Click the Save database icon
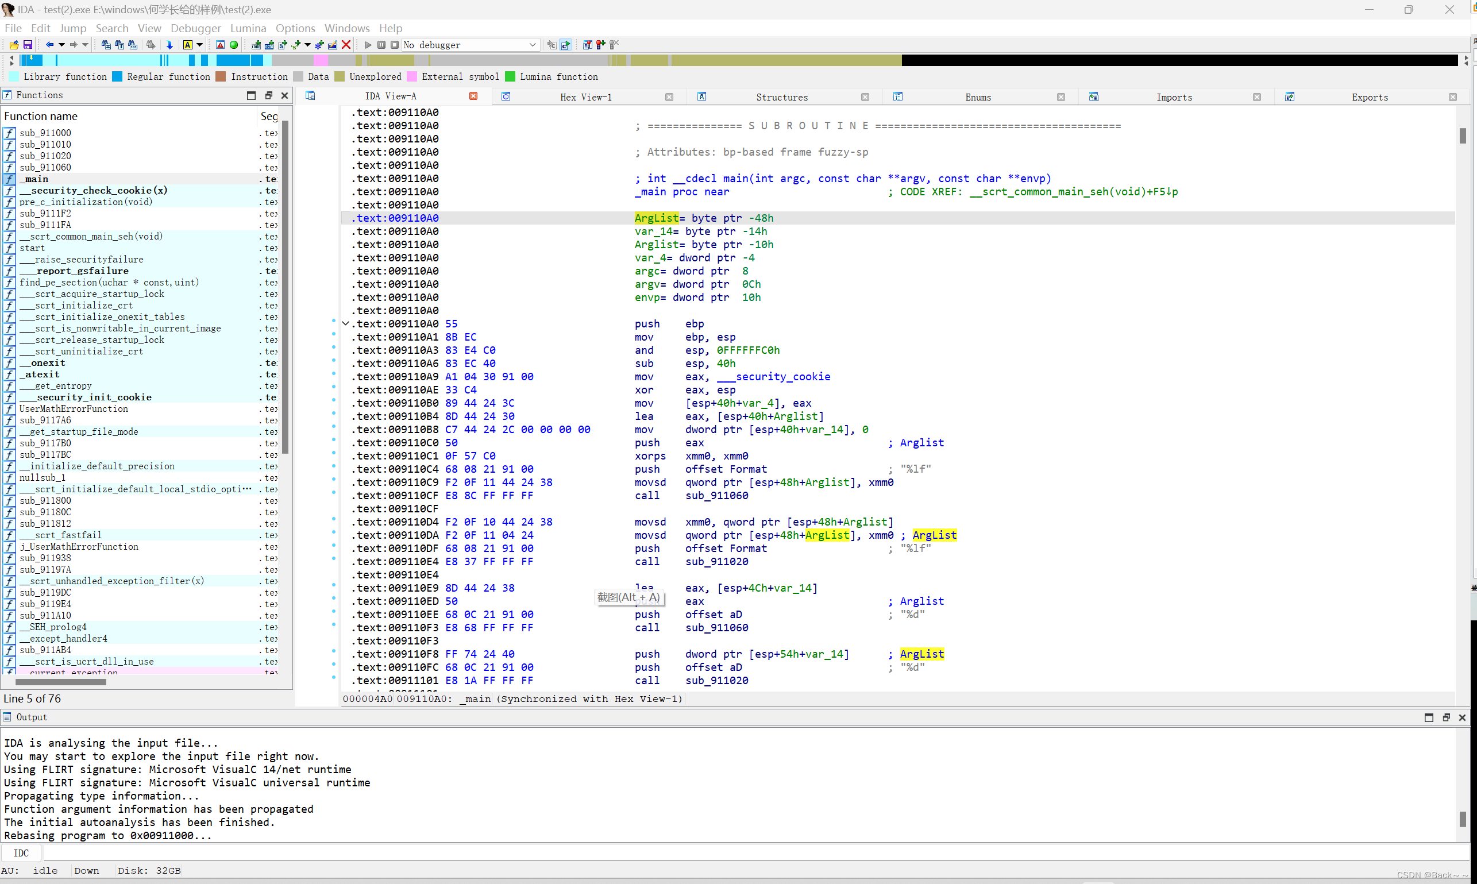 point(28,45)
